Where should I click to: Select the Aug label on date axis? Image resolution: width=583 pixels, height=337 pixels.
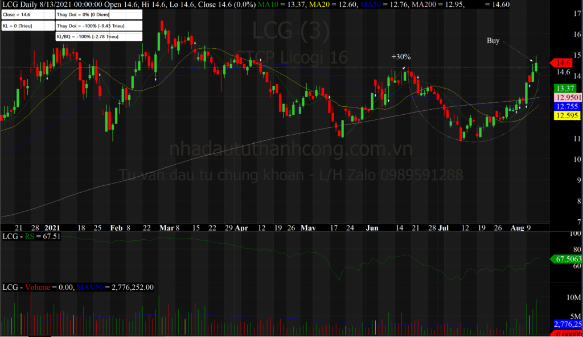[x=517, y=228]
